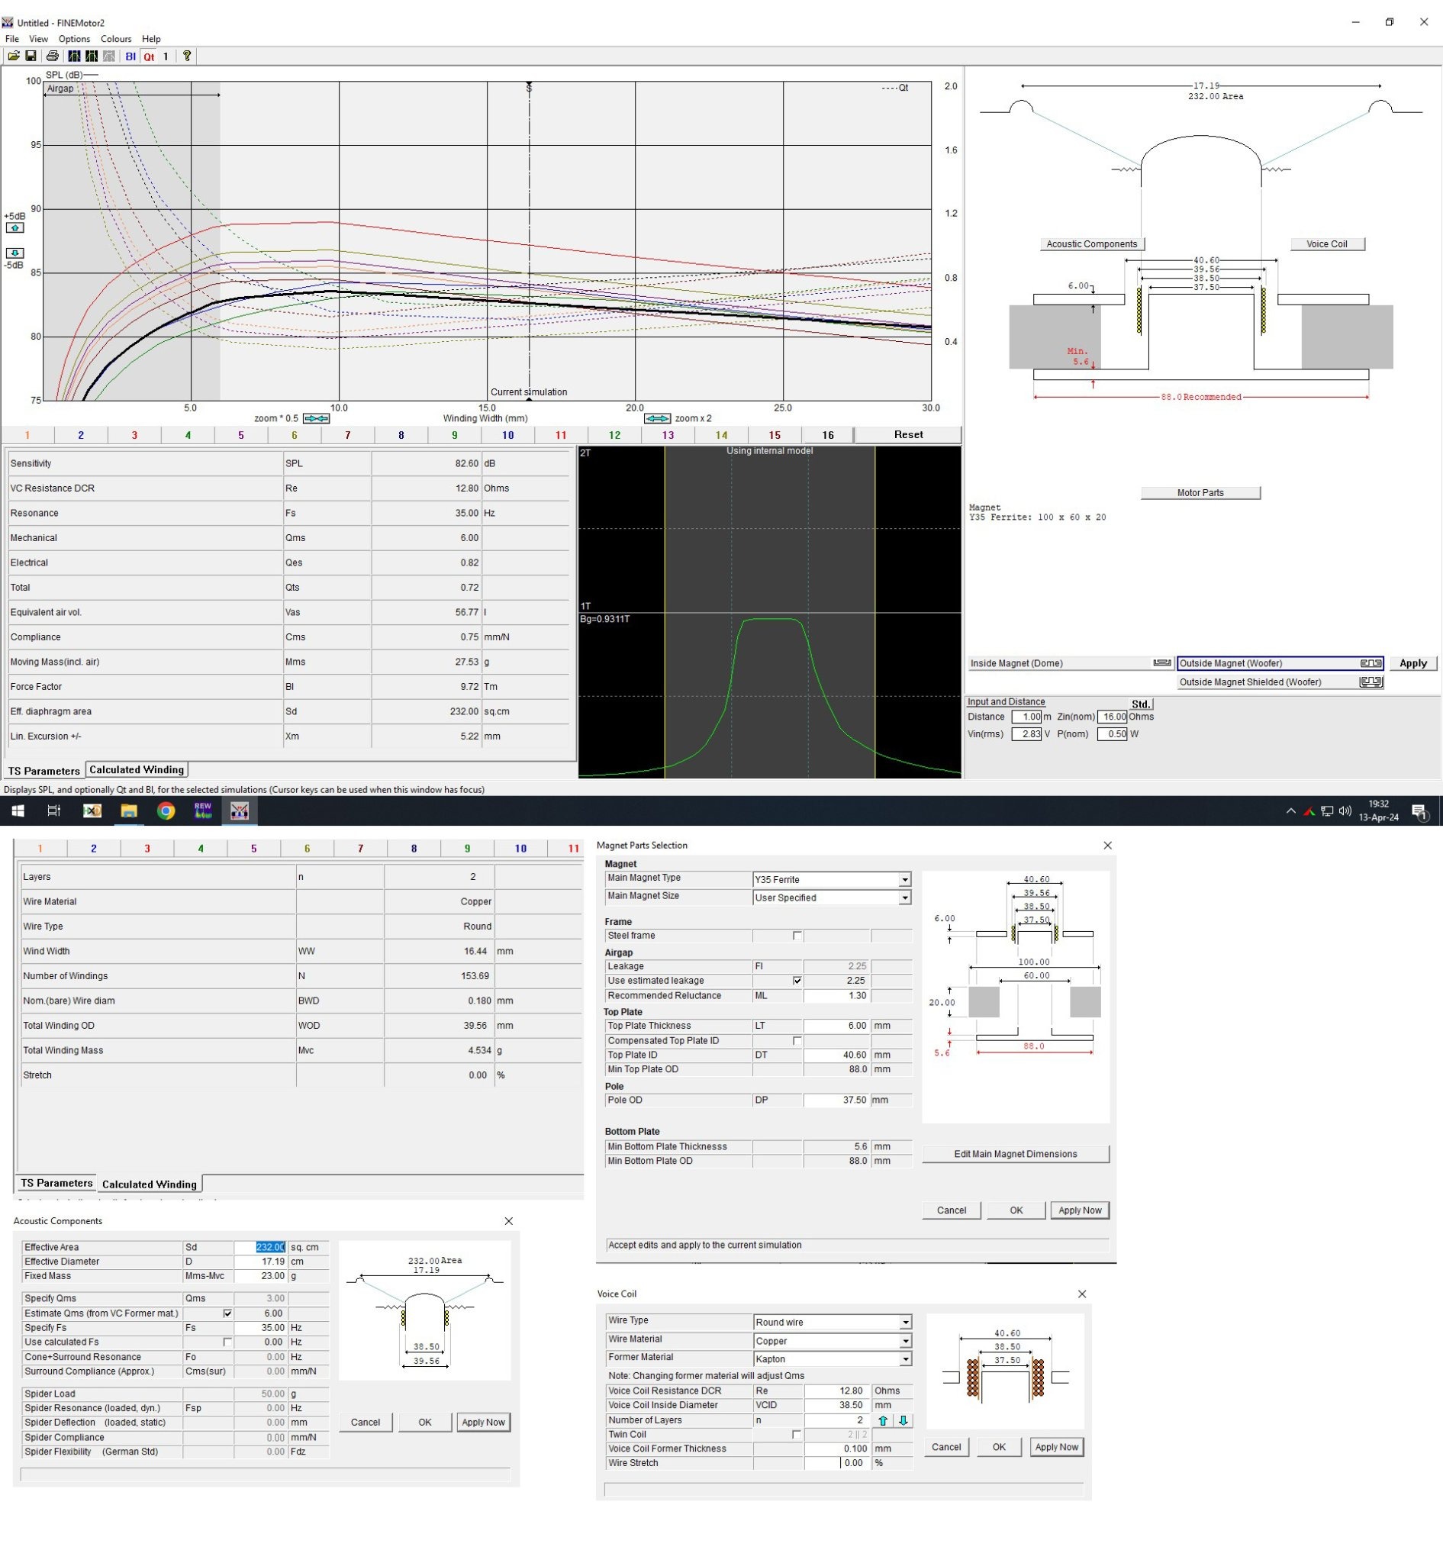Click the zoom x 2 arrow icon

(x=658, y=419)
